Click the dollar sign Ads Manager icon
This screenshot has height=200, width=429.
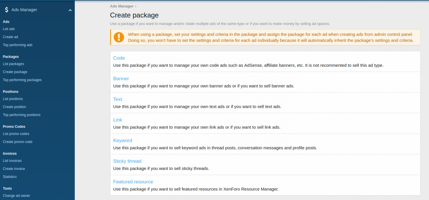coord(7,10)
